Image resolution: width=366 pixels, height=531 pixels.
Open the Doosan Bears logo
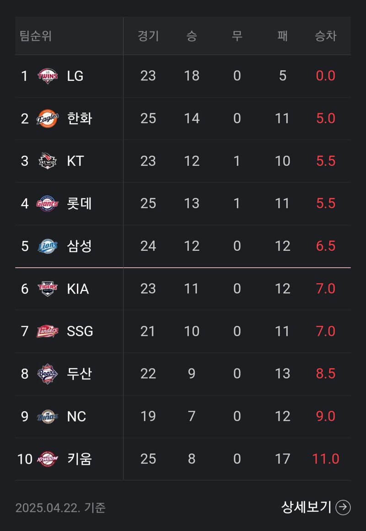coord(48,374)
